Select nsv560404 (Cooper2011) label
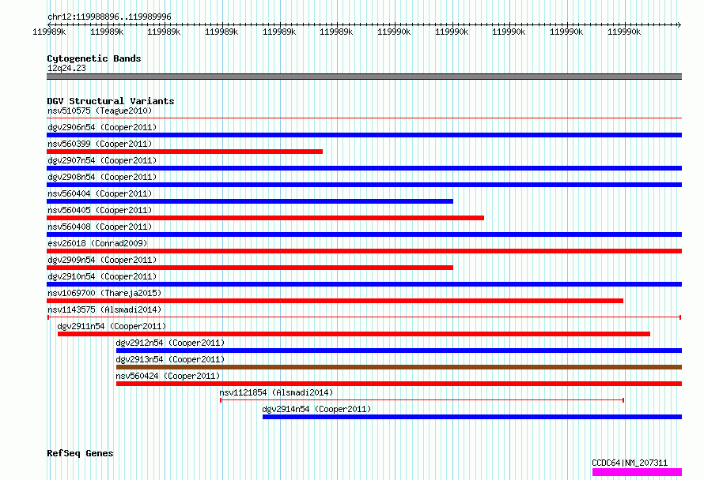Image resolution: width=704 pixels, height=480 pixels. pos(100,193)
